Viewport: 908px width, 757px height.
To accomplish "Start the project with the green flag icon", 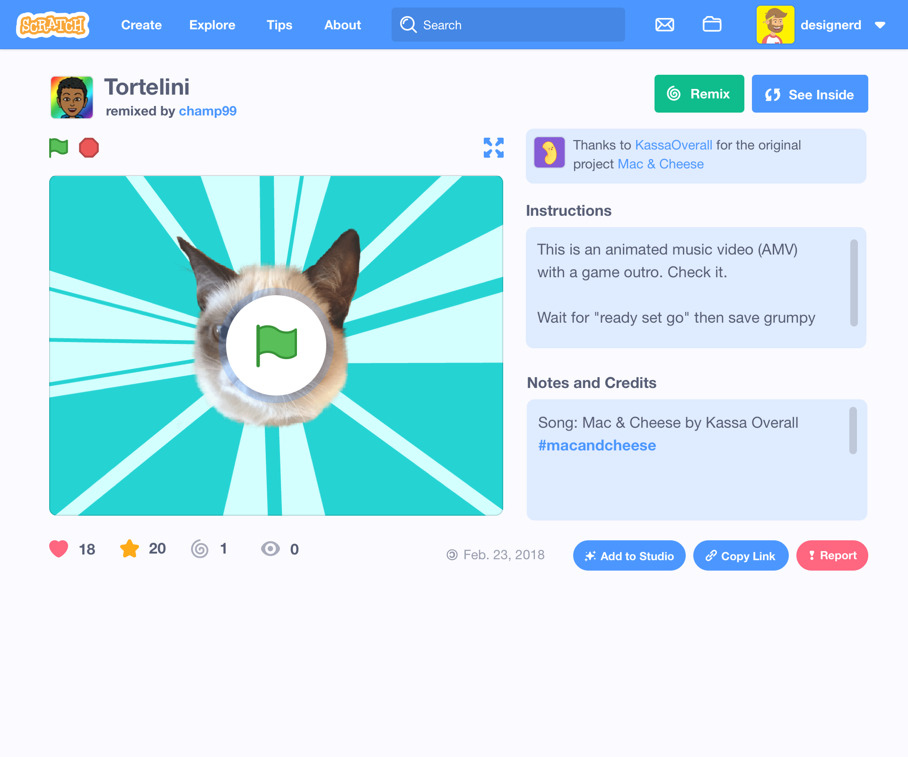I will coord(58,147).
